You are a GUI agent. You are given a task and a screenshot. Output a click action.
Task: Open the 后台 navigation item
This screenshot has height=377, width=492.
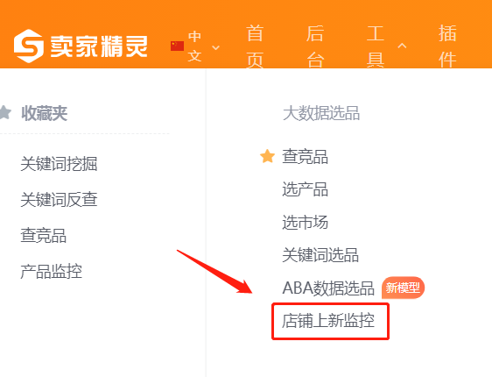314,46
